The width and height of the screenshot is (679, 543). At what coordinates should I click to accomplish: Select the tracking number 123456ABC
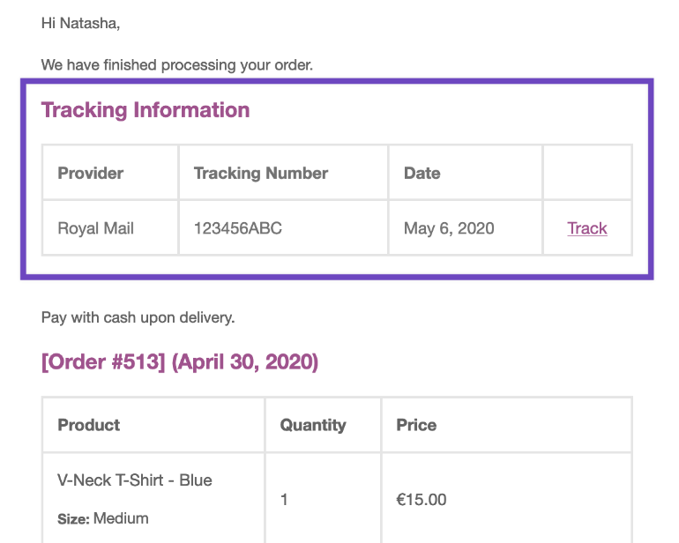click(238, 228)
